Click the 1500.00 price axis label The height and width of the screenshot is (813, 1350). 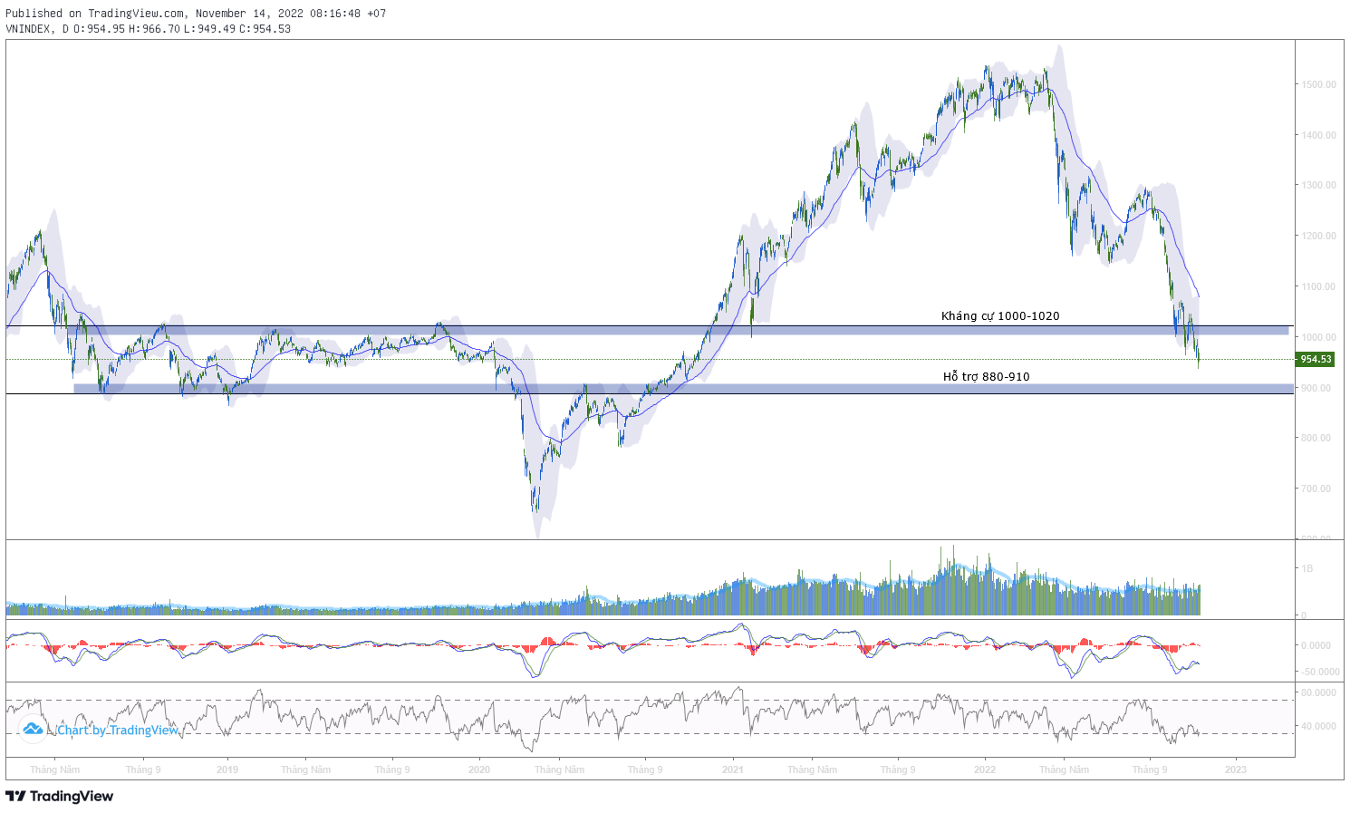1318,84
